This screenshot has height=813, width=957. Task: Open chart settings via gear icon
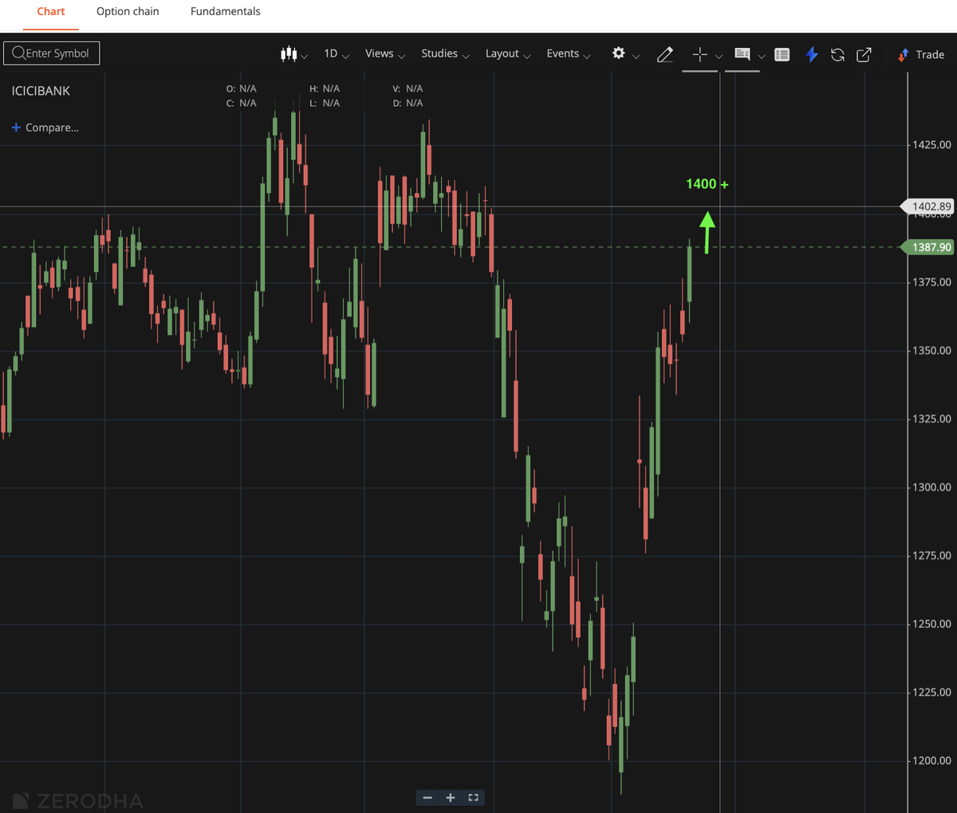618,54
